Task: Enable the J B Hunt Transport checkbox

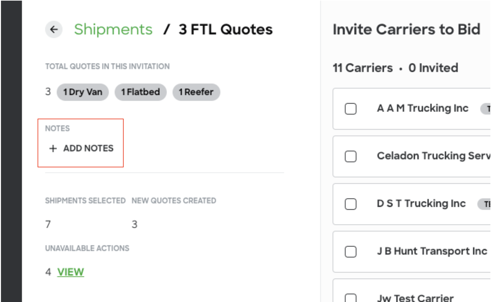Action: pyautogui.click(x=350, y=252)
